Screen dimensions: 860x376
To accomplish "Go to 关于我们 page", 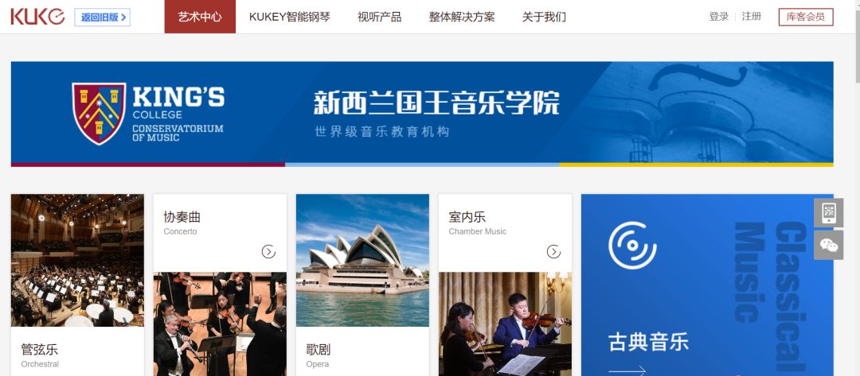I will click(x=544, y=17).
